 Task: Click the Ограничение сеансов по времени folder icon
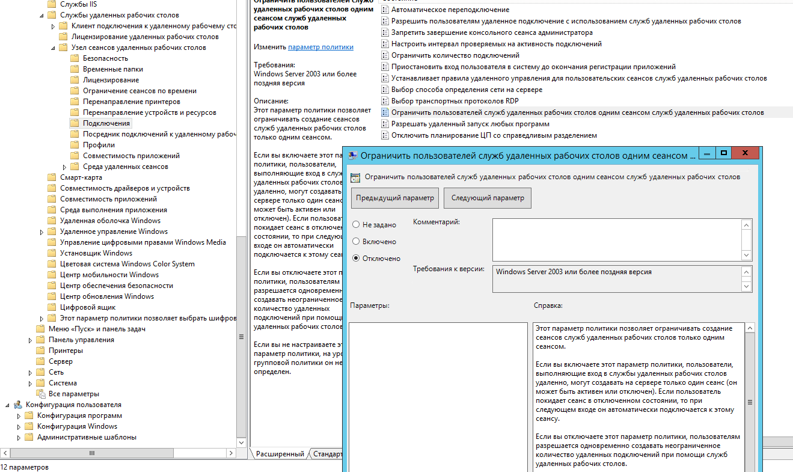(75, 91)
